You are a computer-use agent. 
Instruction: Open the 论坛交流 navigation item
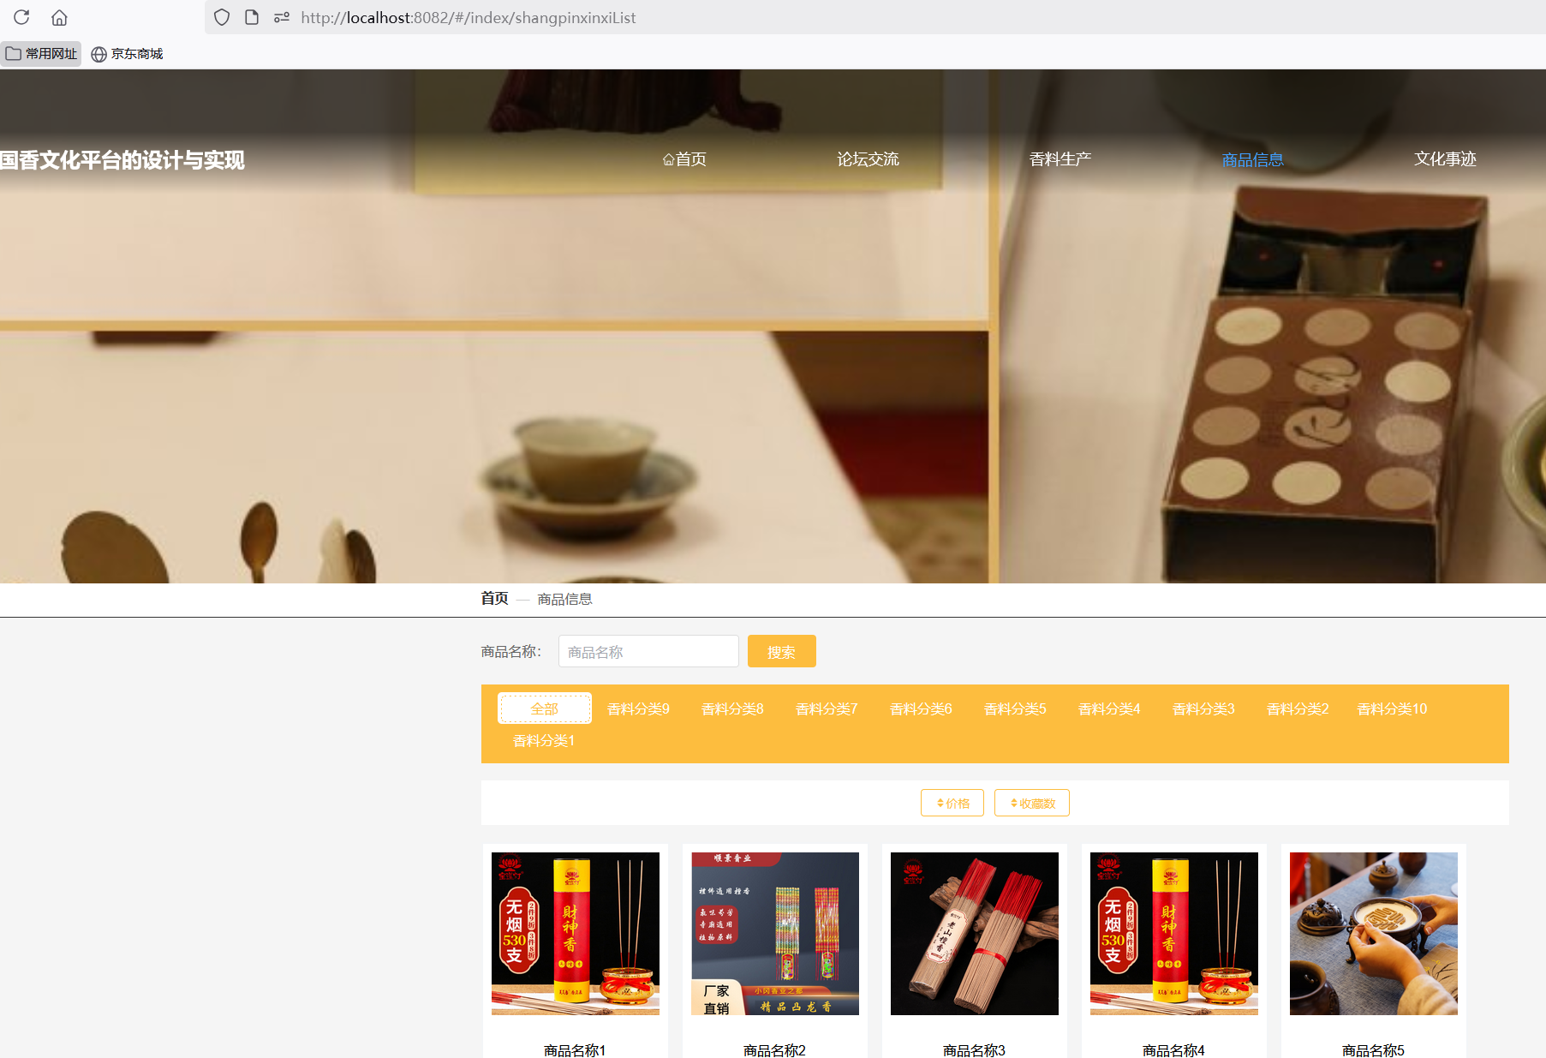point(868,159)
